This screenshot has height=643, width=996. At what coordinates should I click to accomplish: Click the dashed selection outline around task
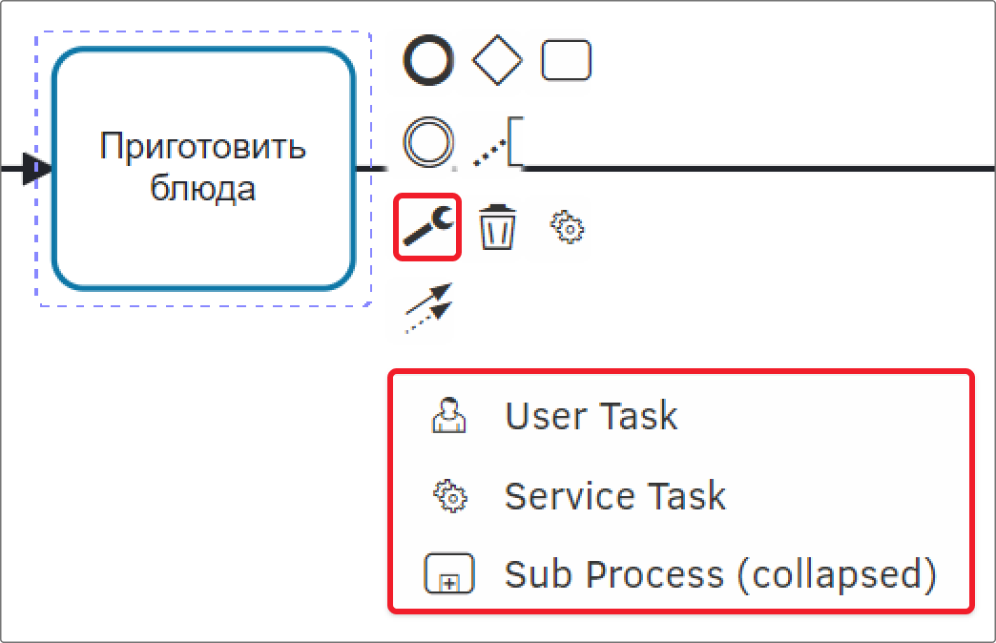203,31
